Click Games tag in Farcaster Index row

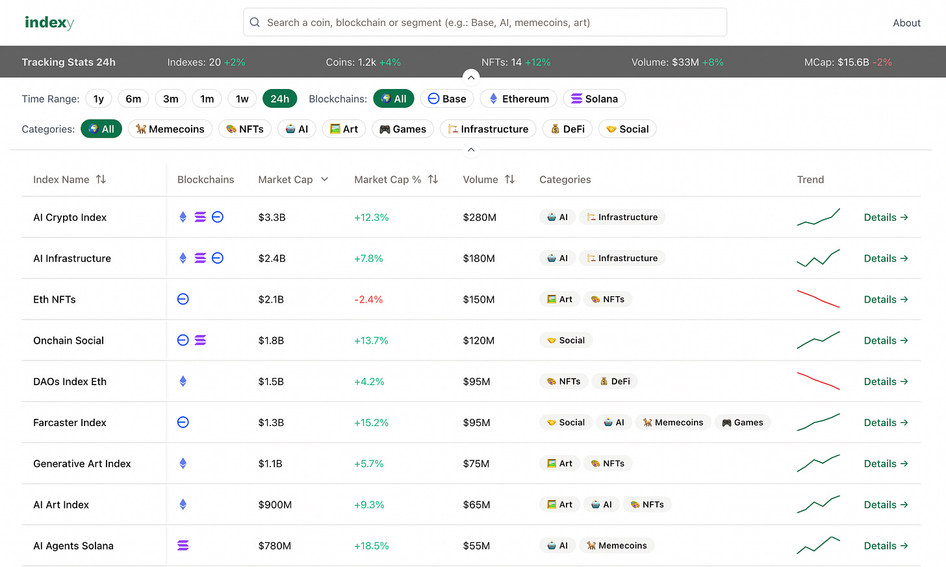click(x=743, y=422)
